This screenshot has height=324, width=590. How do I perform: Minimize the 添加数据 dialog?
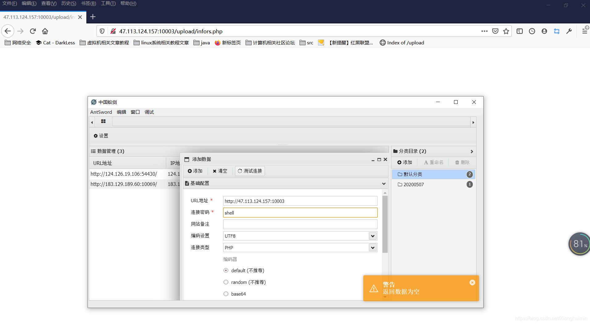tap(373, 160)
